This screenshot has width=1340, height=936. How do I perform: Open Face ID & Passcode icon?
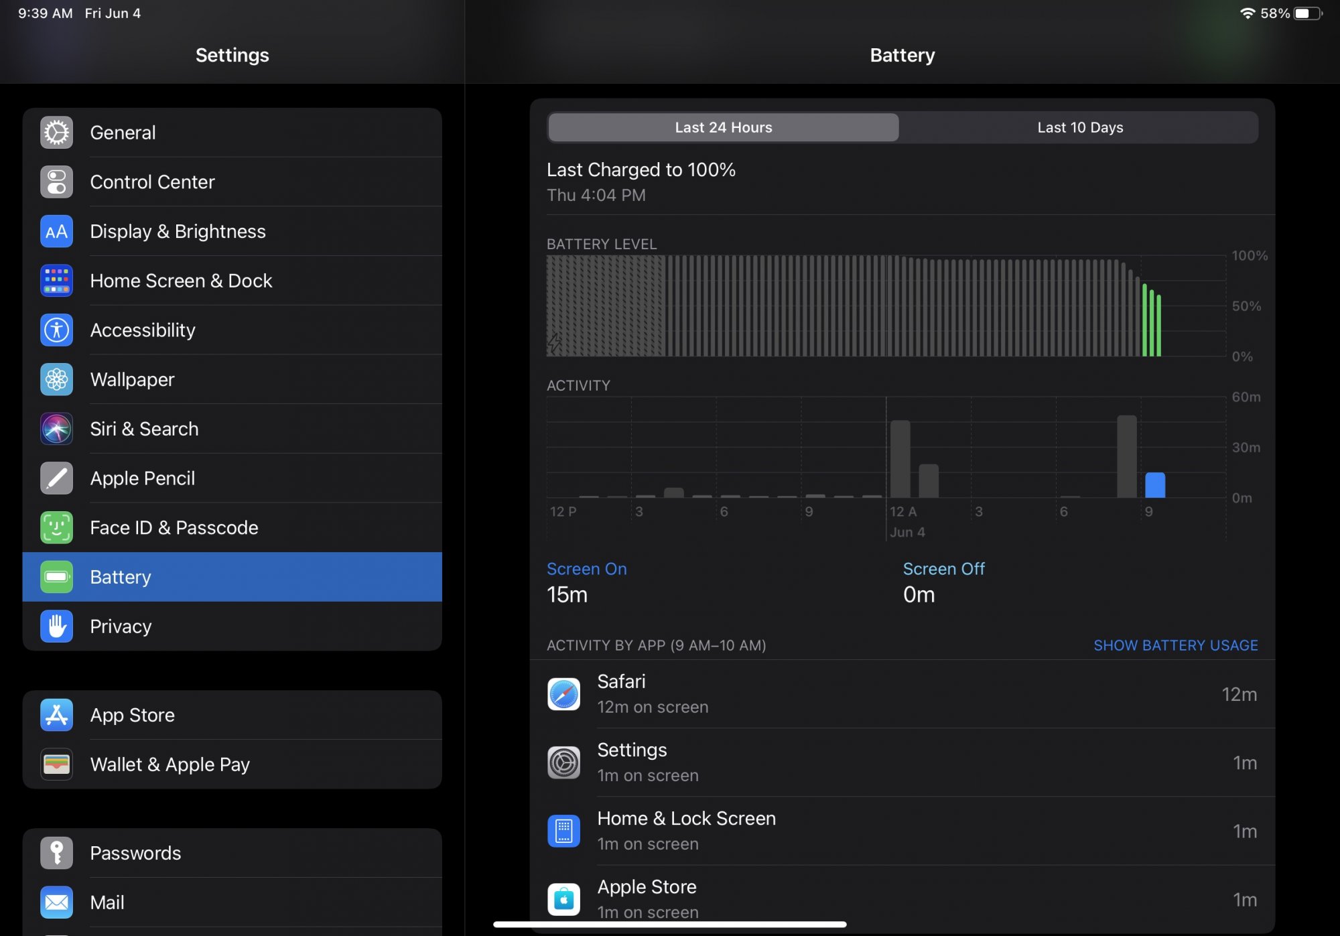pos(56,528)
